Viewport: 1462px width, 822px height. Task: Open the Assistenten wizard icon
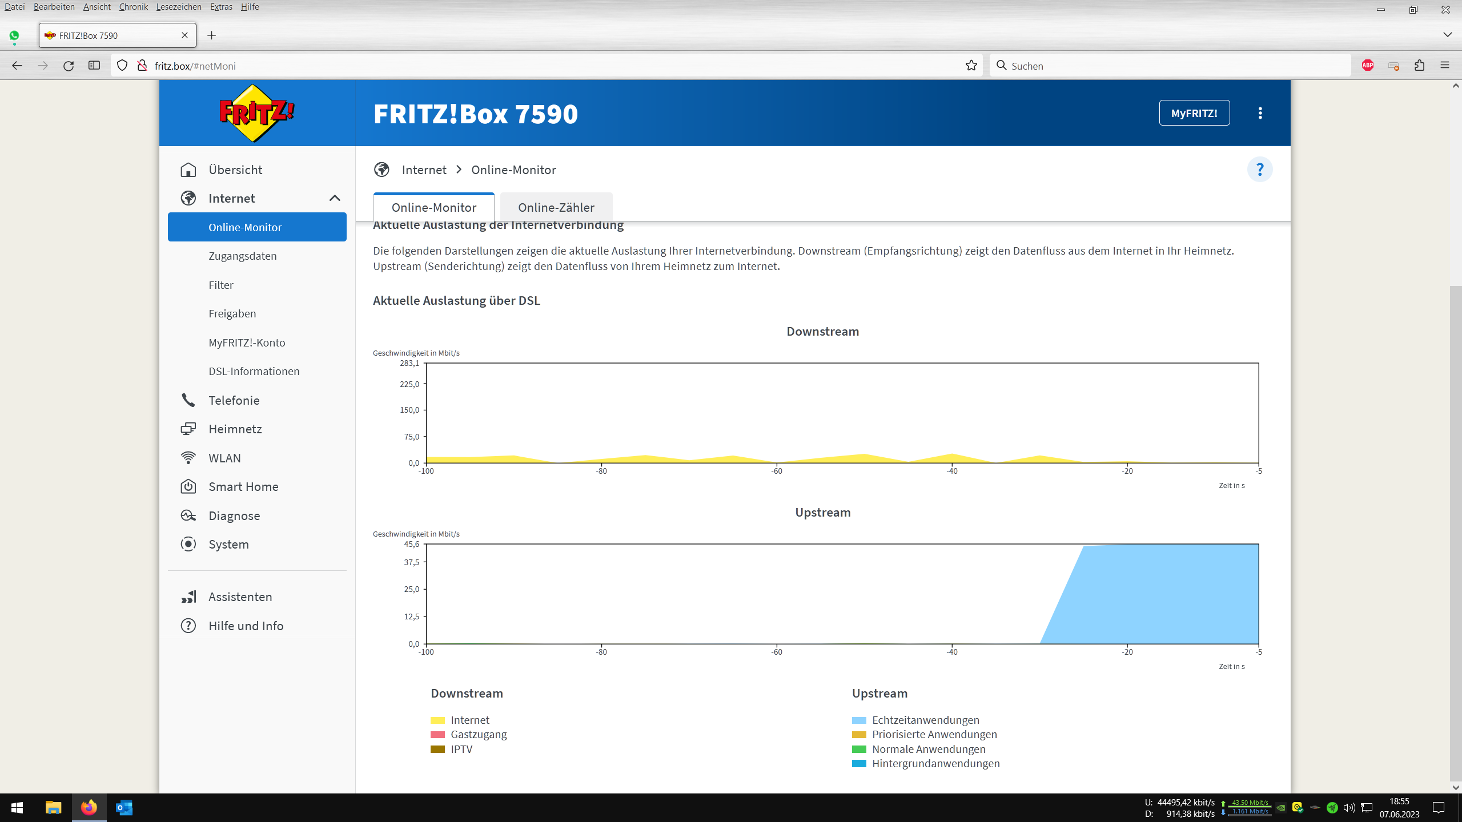click(188, 597)
